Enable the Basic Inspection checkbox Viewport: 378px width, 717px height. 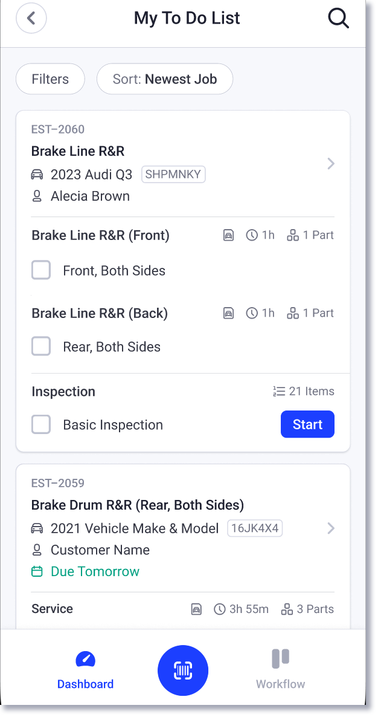click(41, 424)
